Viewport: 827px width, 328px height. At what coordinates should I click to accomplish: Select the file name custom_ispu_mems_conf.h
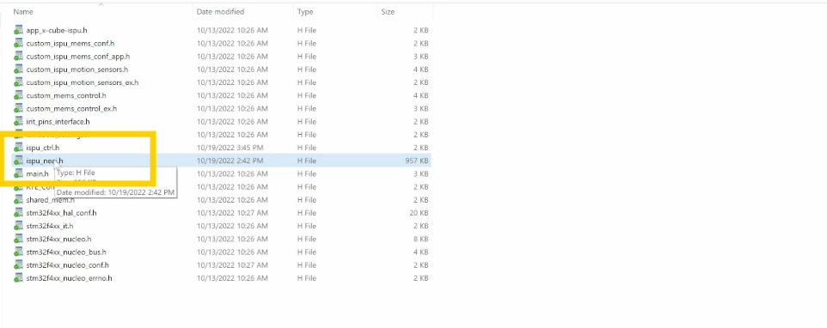tap(70, 43)
